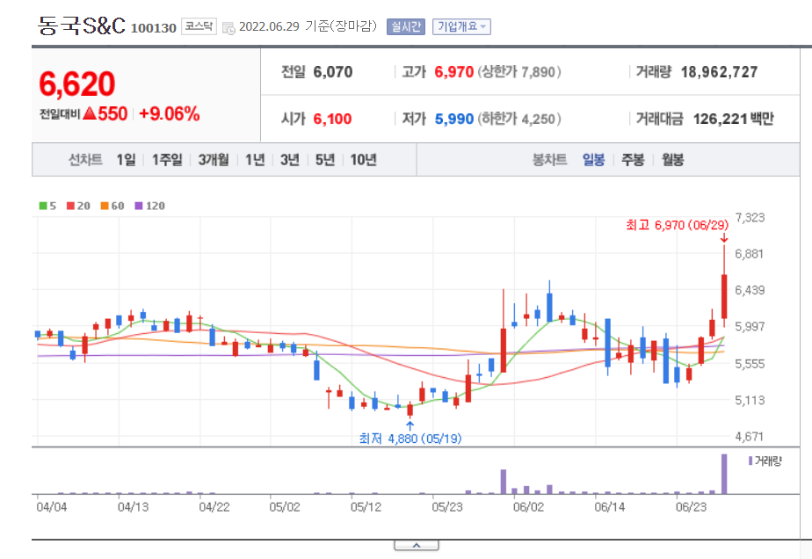Click the 하한가 4,250 text
812x559 pixels.
coord(519,120)
